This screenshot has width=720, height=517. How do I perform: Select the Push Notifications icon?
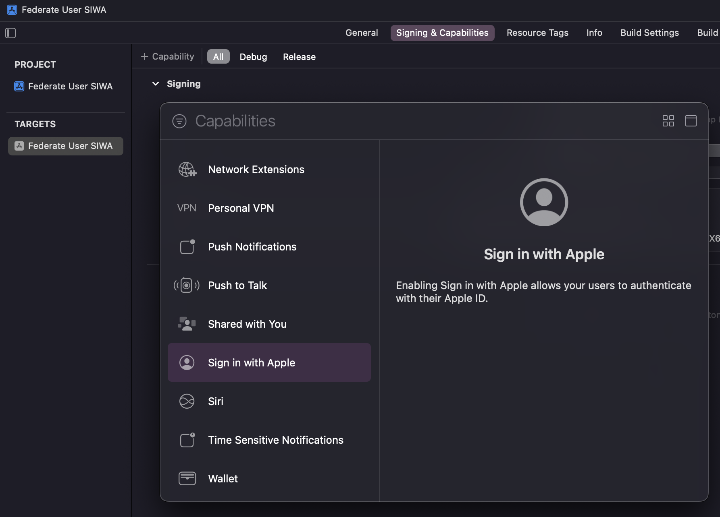click(x=187, y=247)
